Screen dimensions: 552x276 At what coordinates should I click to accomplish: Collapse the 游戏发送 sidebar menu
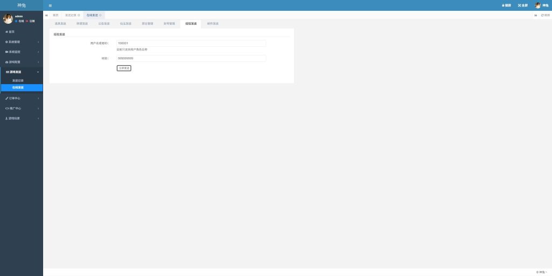tap(22, 72)
